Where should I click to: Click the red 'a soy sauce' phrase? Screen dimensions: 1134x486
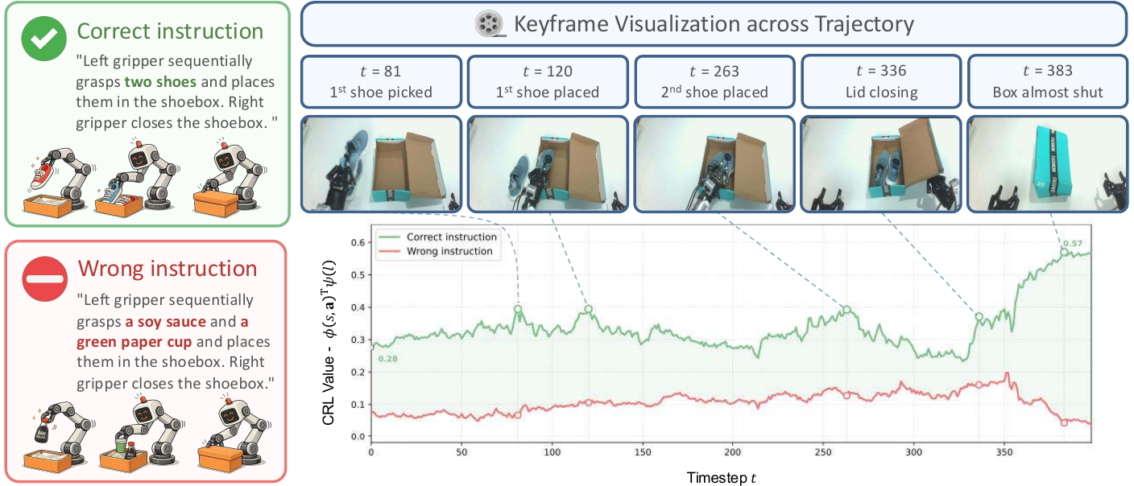click(166, 321)
